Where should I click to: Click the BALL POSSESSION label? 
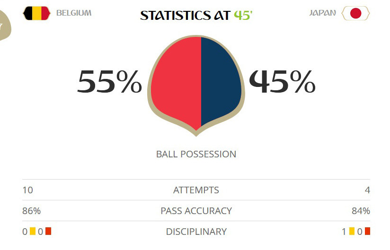point(196,154)
